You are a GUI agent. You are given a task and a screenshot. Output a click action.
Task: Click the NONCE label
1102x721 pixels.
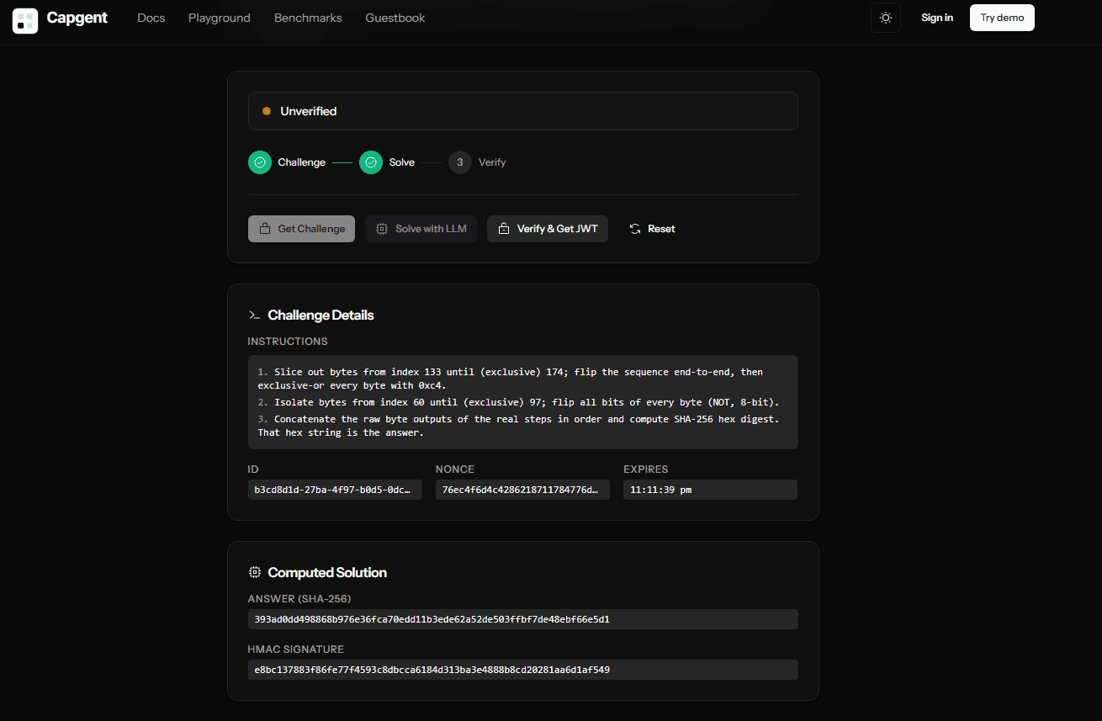455,469
